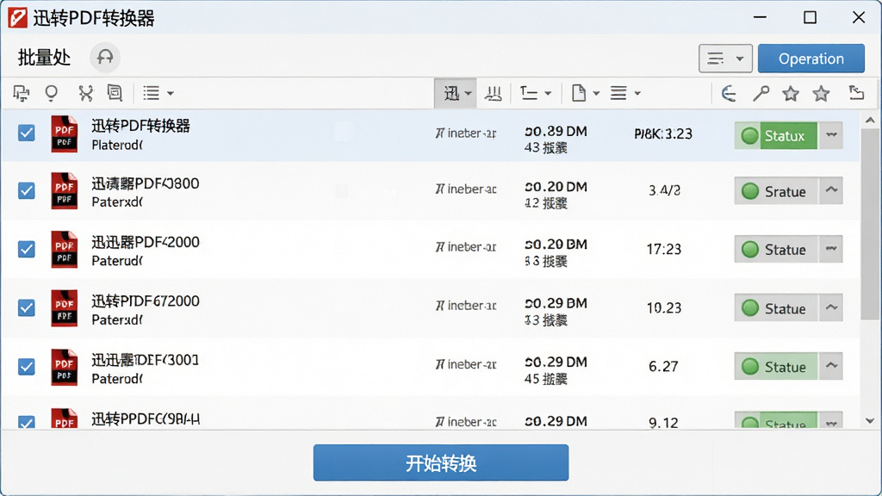The height and width of the screenshot is (496, 882).
Task: Click the vertical scrollbar thumb of file list
Action: 870,224
